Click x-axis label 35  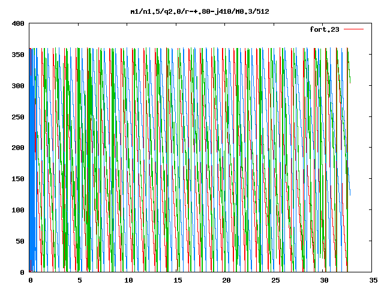373,280
